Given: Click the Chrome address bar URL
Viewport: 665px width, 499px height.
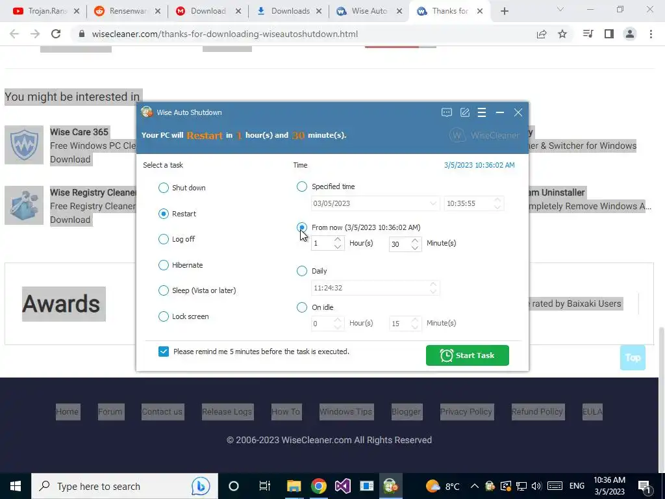Looking at the screenshot, I should [x=225, y=34].
